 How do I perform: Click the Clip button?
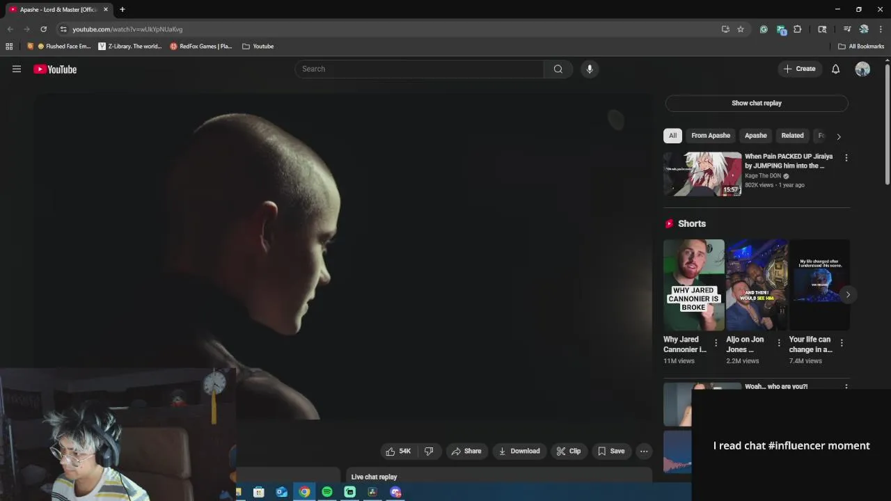pos(569,451)
